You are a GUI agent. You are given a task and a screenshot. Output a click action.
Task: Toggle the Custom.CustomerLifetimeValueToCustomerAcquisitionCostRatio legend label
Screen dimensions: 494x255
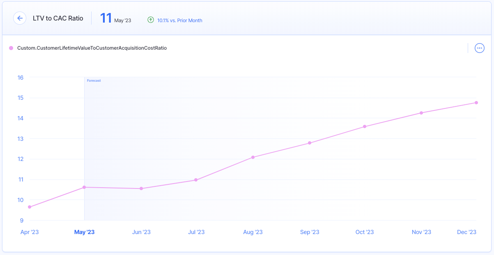tap(92, 48)
